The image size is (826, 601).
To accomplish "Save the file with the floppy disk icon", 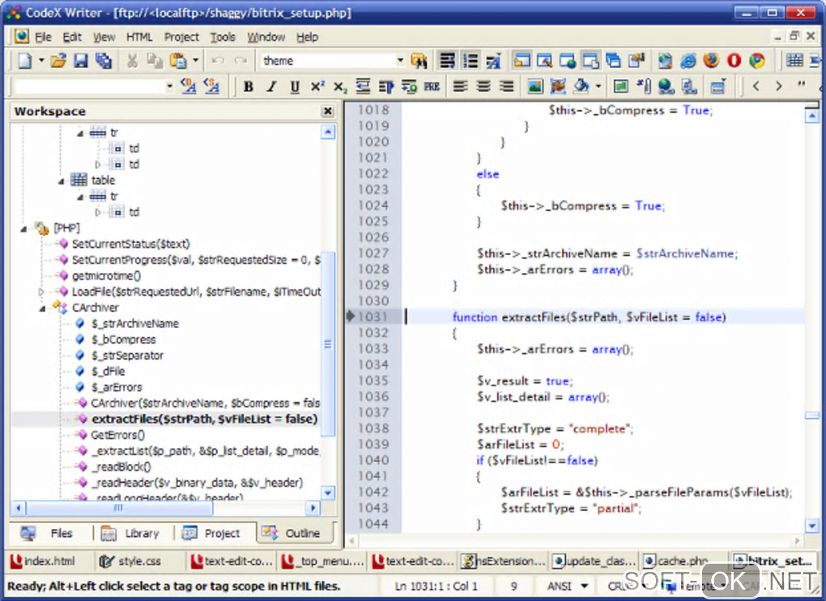I will (81, 61).
